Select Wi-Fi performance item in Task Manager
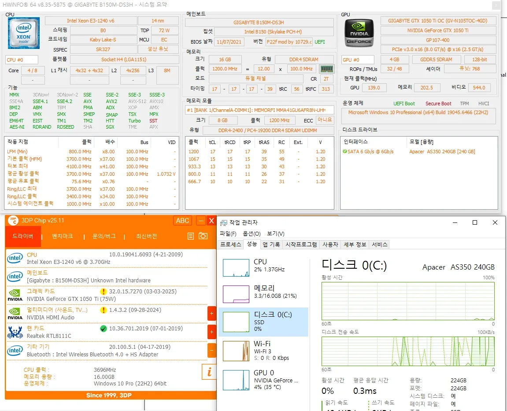 point(263,351)
